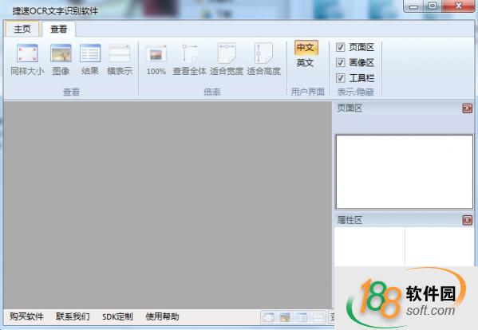Click the horizontal layout icon in the status bar

click(x=318, y=317)
